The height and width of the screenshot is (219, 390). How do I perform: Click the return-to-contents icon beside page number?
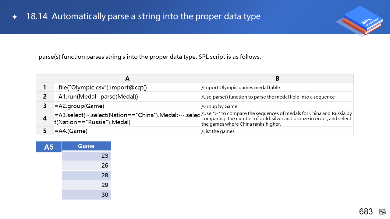pos(383,212)
